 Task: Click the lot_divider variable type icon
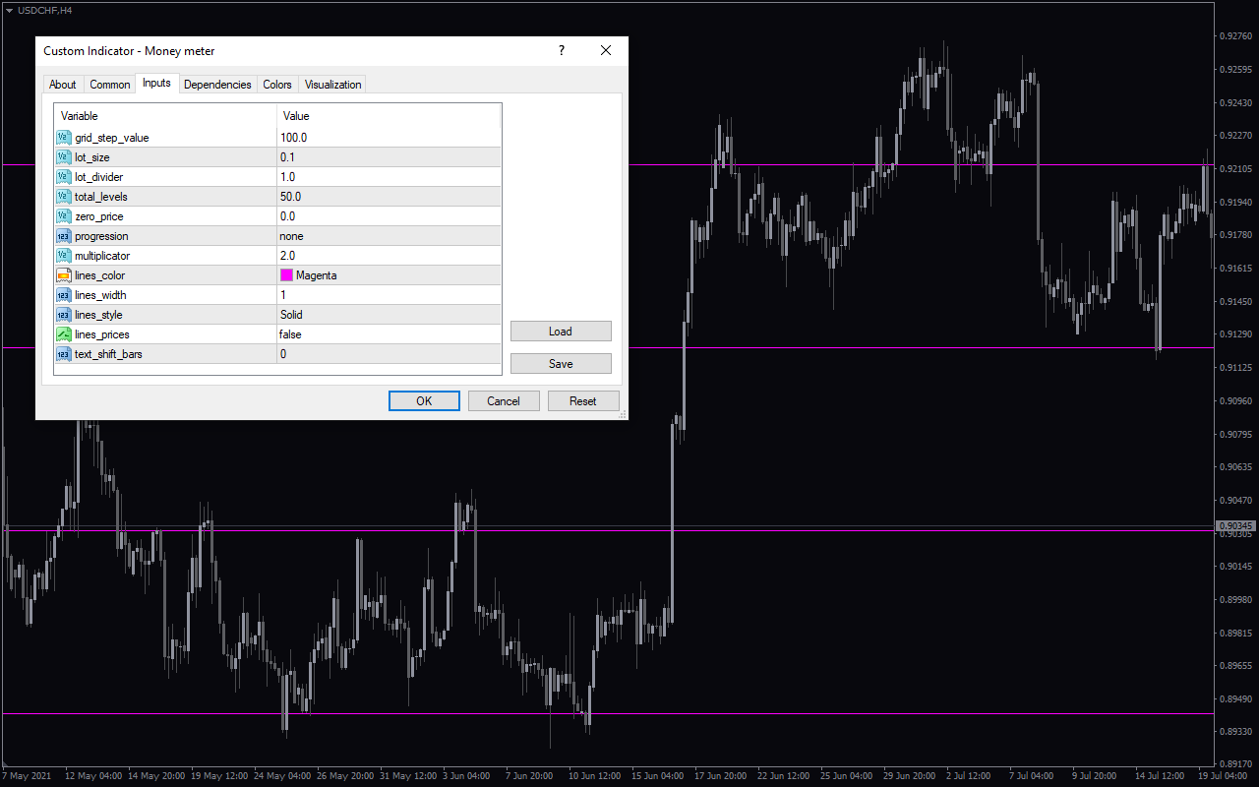64,177
